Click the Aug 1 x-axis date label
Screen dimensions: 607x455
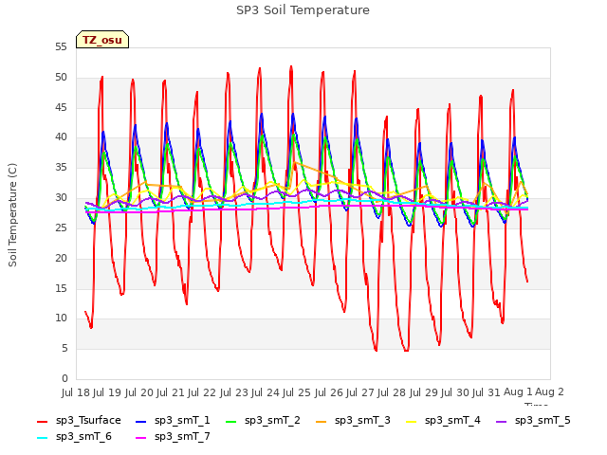click(x=518, y=392)
